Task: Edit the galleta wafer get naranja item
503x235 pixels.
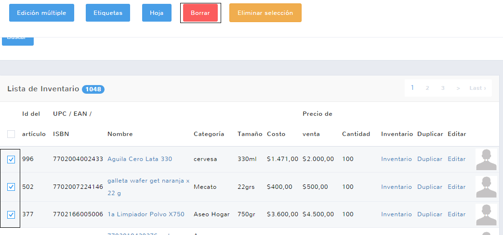Action: [456, 186]
